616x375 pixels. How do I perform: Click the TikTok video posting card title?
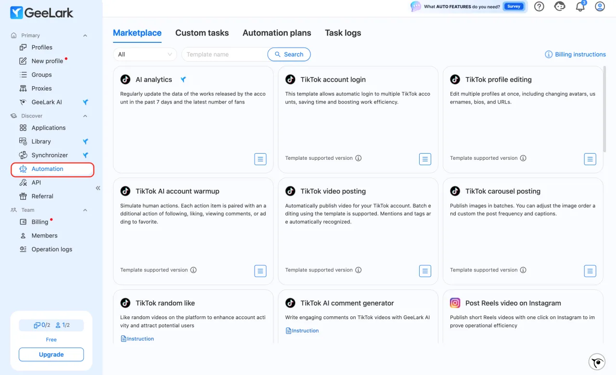click(333, 191)
